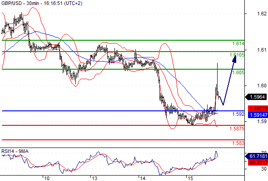
Task: Click date marker 14 on time axis
Action: click(143, 178)
